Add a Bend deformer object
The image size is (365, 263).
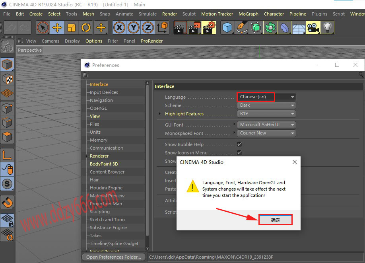[284, 27]
